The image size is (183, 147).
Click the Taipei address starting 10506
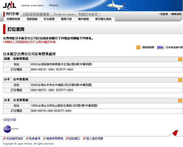(64, 106)
